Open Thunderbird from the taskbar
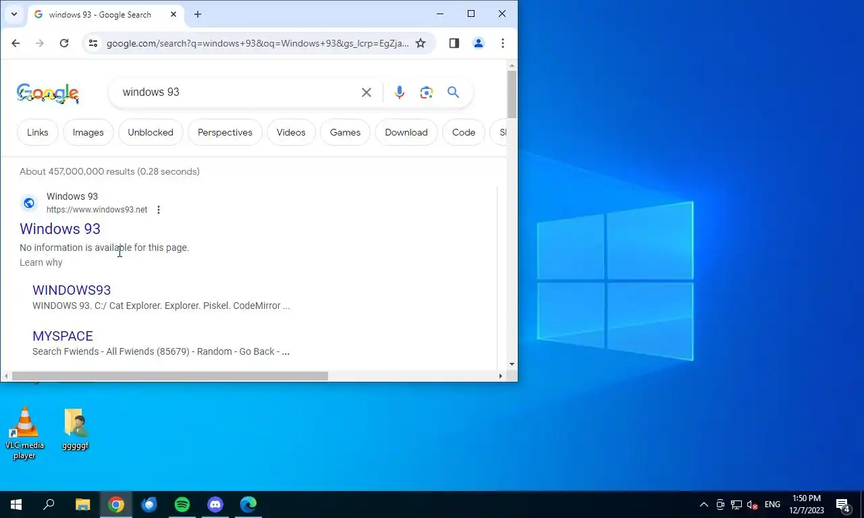 149,505
